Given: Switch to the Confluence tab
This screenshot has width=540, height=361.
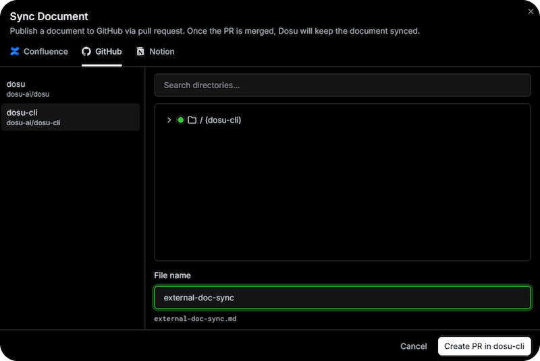Looking at the screenshot, I should coord(45,52).
